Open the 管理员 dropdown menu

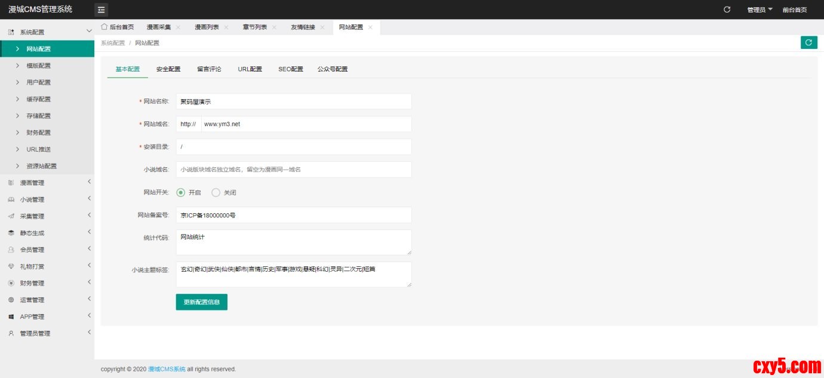pos(760,10)
